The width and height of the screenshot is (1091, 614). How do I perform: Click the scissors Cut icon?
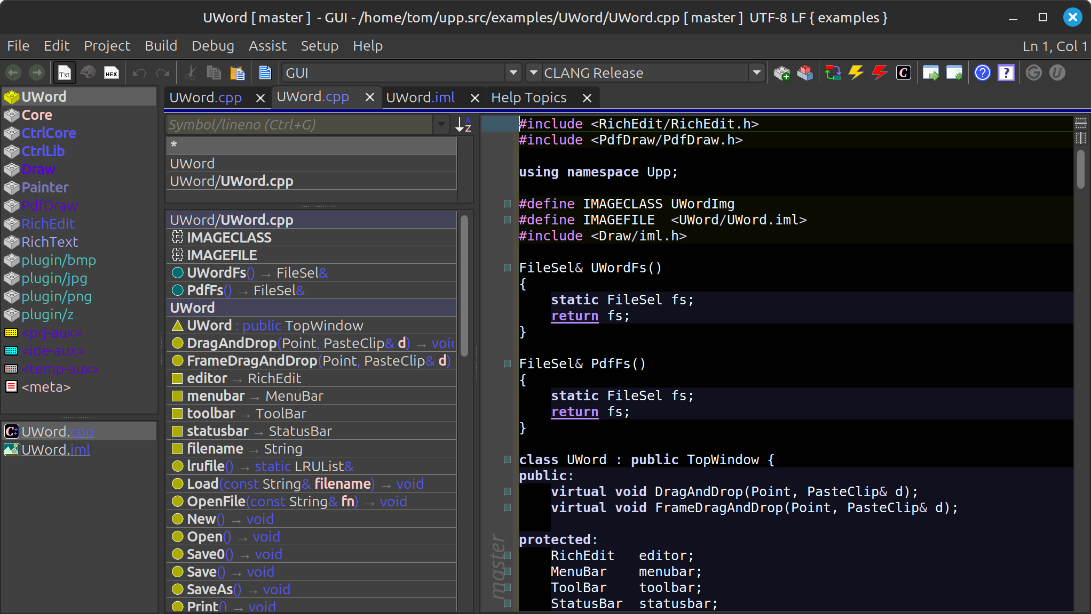tap(191, 72)
